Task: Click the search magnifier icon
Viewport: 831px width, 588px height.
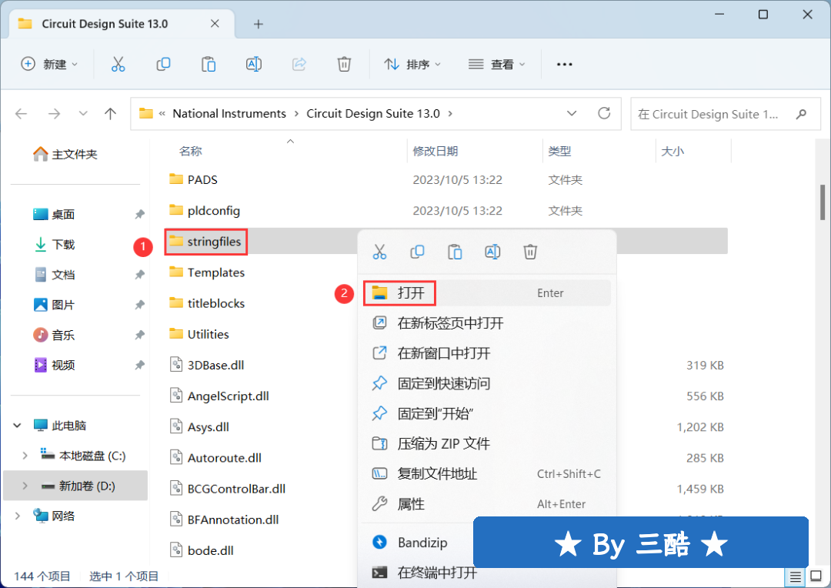Action: 801,114
